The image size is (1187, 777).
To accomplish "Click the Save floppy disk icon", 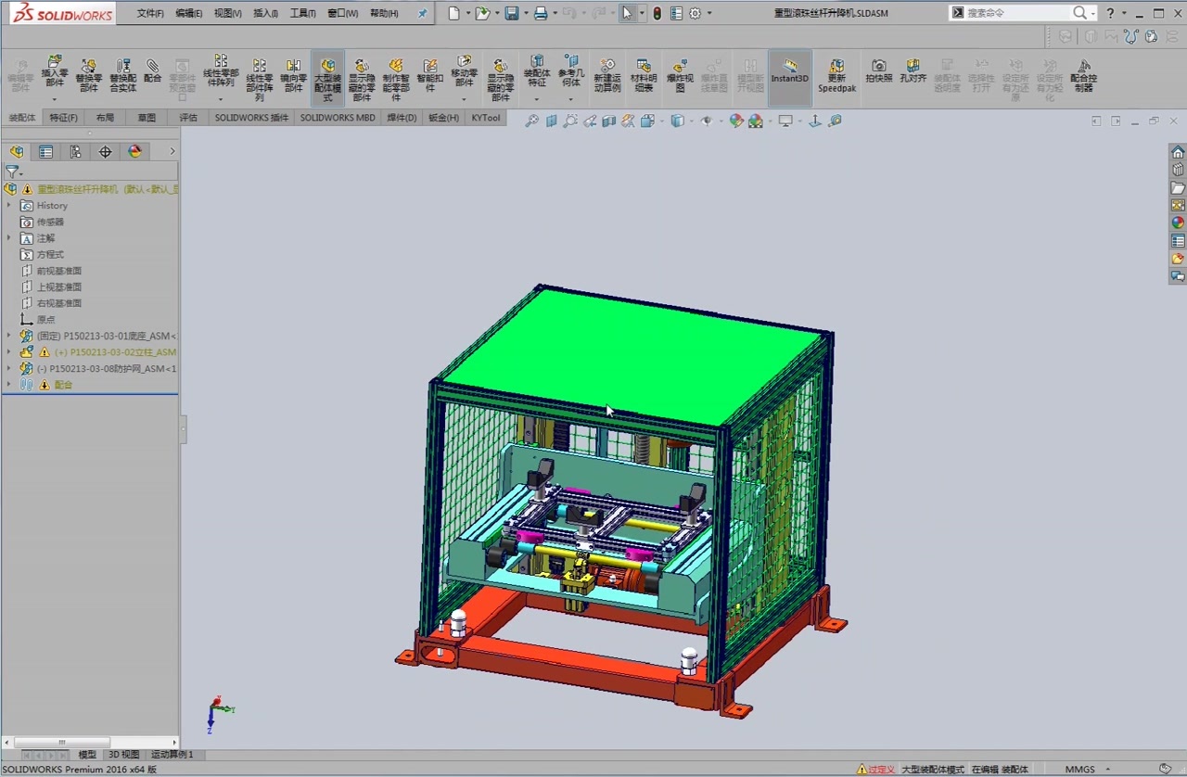I will [512, 13].
